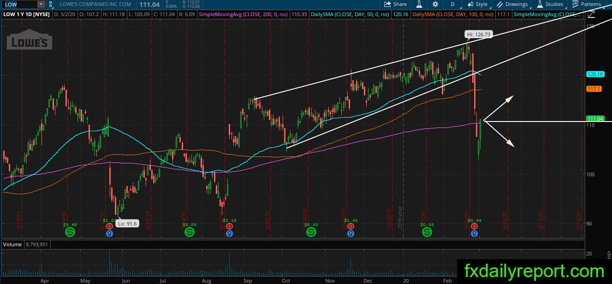Click the Lo: 91.6 price bubble
Image resolution: width=612 pixels, height=284 pixels.
126,224
